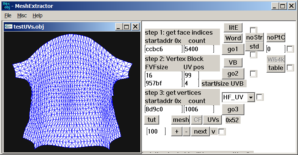
Task: Click the face indices startaddr field
Action: click(x=163, y=49)
